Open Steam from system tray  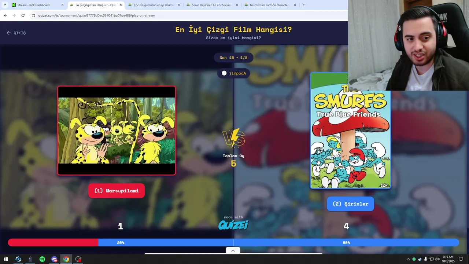click(x=420, y=259)
